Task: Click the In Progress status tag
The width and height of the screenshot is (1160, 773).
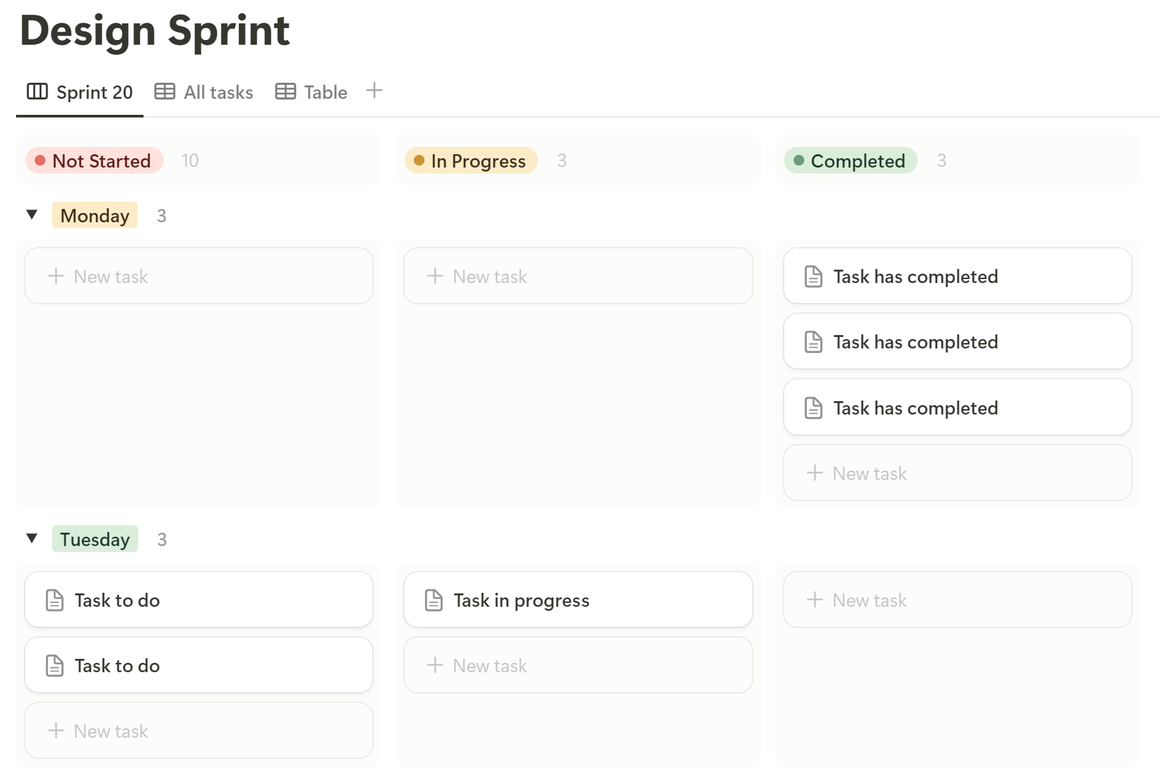Action: point(471,161)
